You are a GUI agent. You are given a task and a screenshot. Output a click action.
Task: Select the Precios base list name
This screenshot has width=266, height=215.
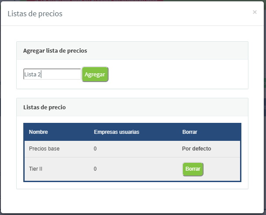pos(44,149)
